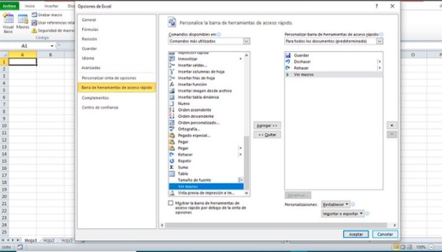Expand Rehacer arrow in right list
Image resolution: width=442 pixels, height=252 pixels.
coord(379,68)
